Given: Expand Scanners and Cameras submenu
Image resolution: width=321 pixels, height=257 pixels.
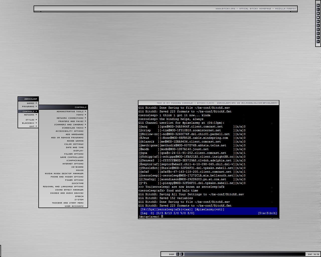Looking at the screenshot, I should click(x=63, y=124).
